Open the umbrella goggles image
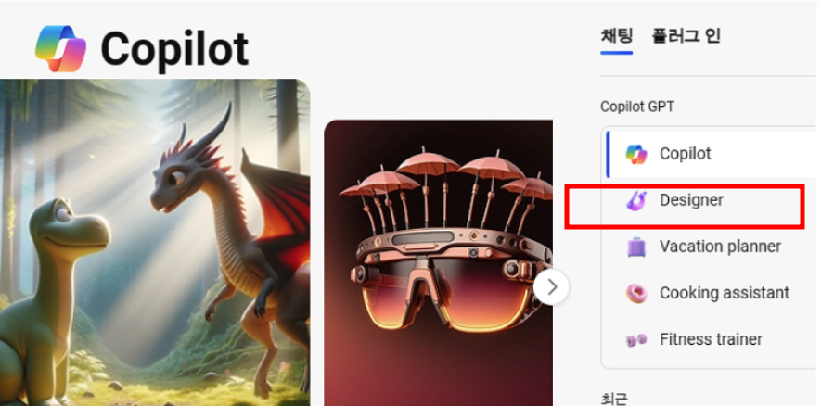 (438, 262)
